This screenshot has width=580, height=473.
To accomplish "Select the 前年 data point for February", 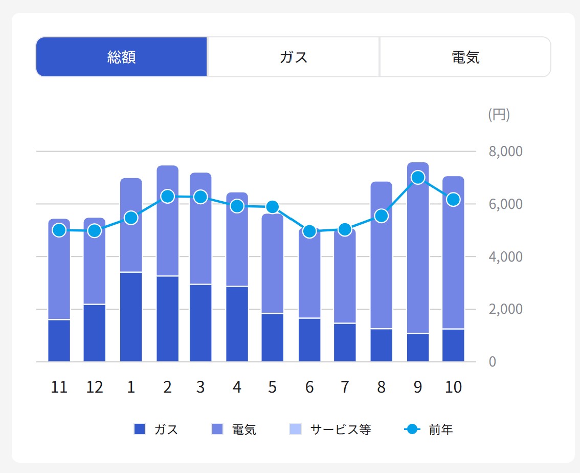I will pos(167,196).
